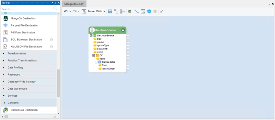Click info icon next to XML/JSON File Destination

pyautogui.click(x=51, y=47)
